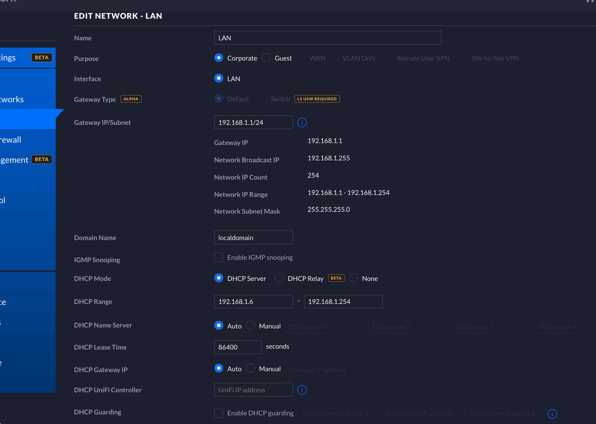Enable DHCP guarding checkbox
Image resolution: width=596 pixels, height=424 pixels.
click(x=219, y=413)
